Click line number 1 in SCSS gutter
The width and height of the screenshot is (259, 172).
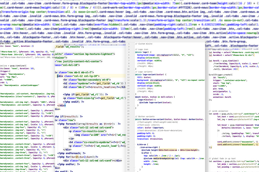(129, 44)
